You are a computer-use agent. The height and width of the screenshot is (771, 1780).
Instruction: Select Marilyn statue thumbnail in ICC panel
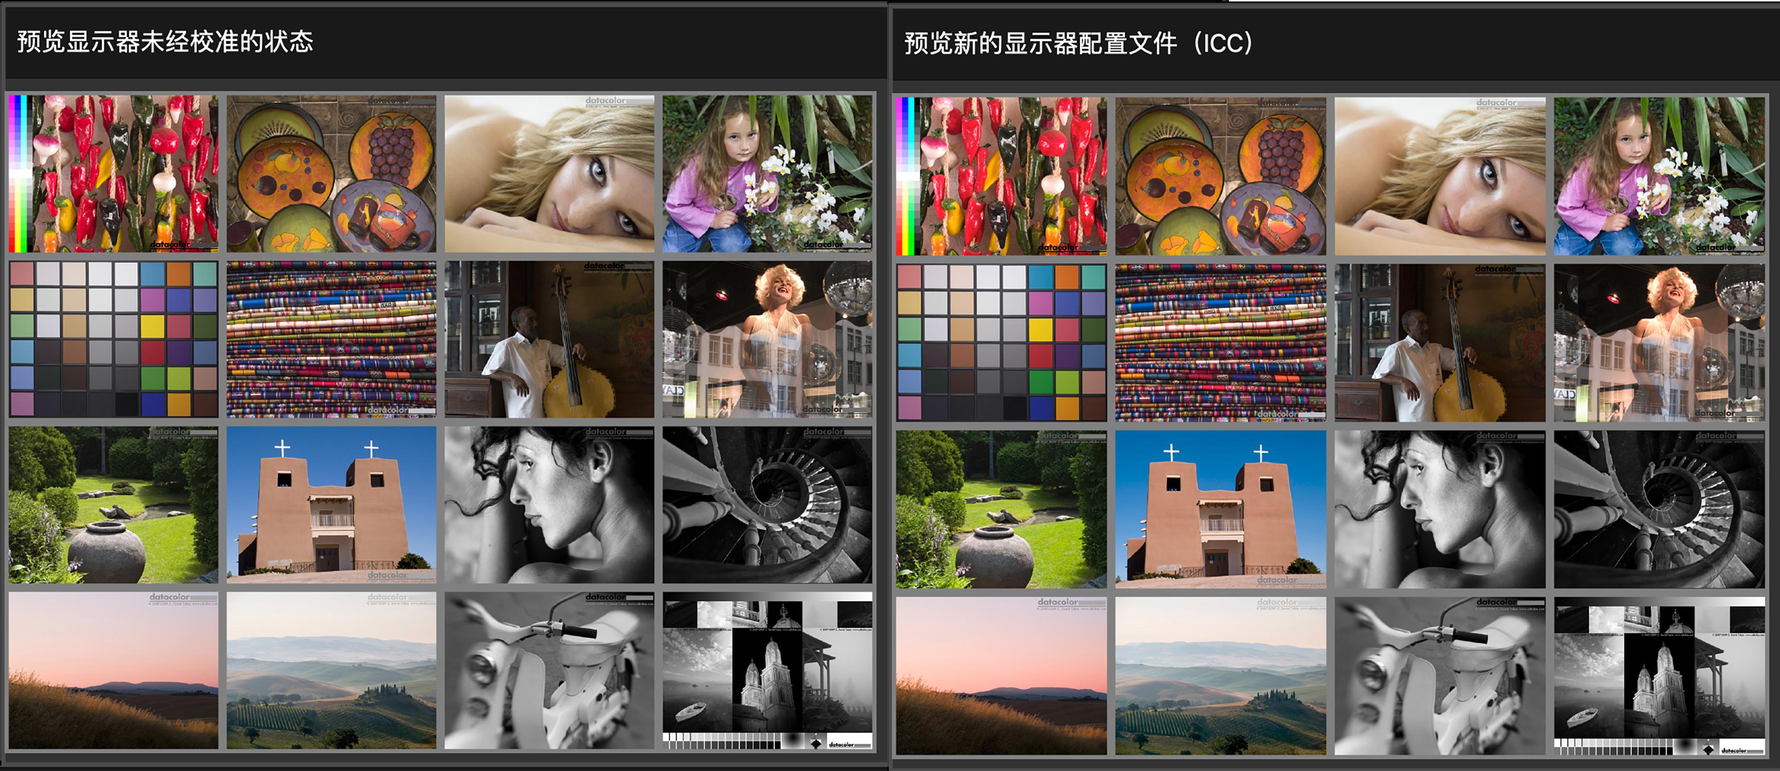click(1659, 343)
